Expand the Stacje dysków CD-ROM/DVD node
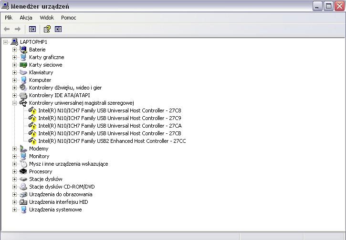 coord(14,187)
